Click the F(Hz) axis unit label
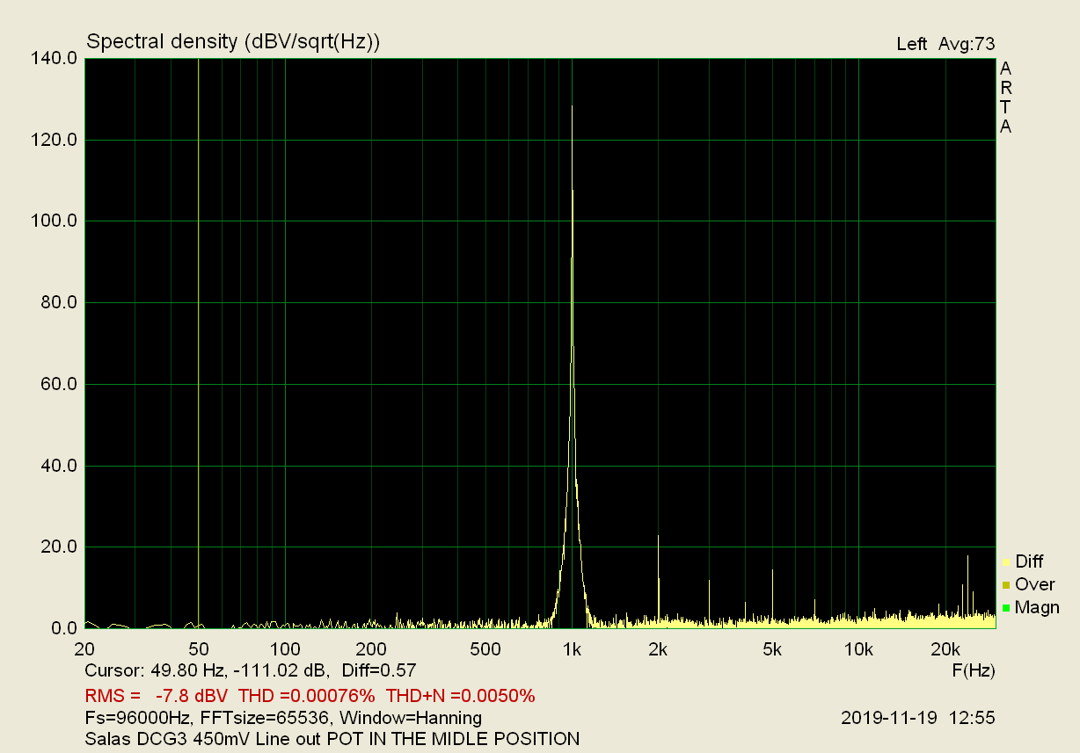The image size is (1080, 753). coord(974,670)
